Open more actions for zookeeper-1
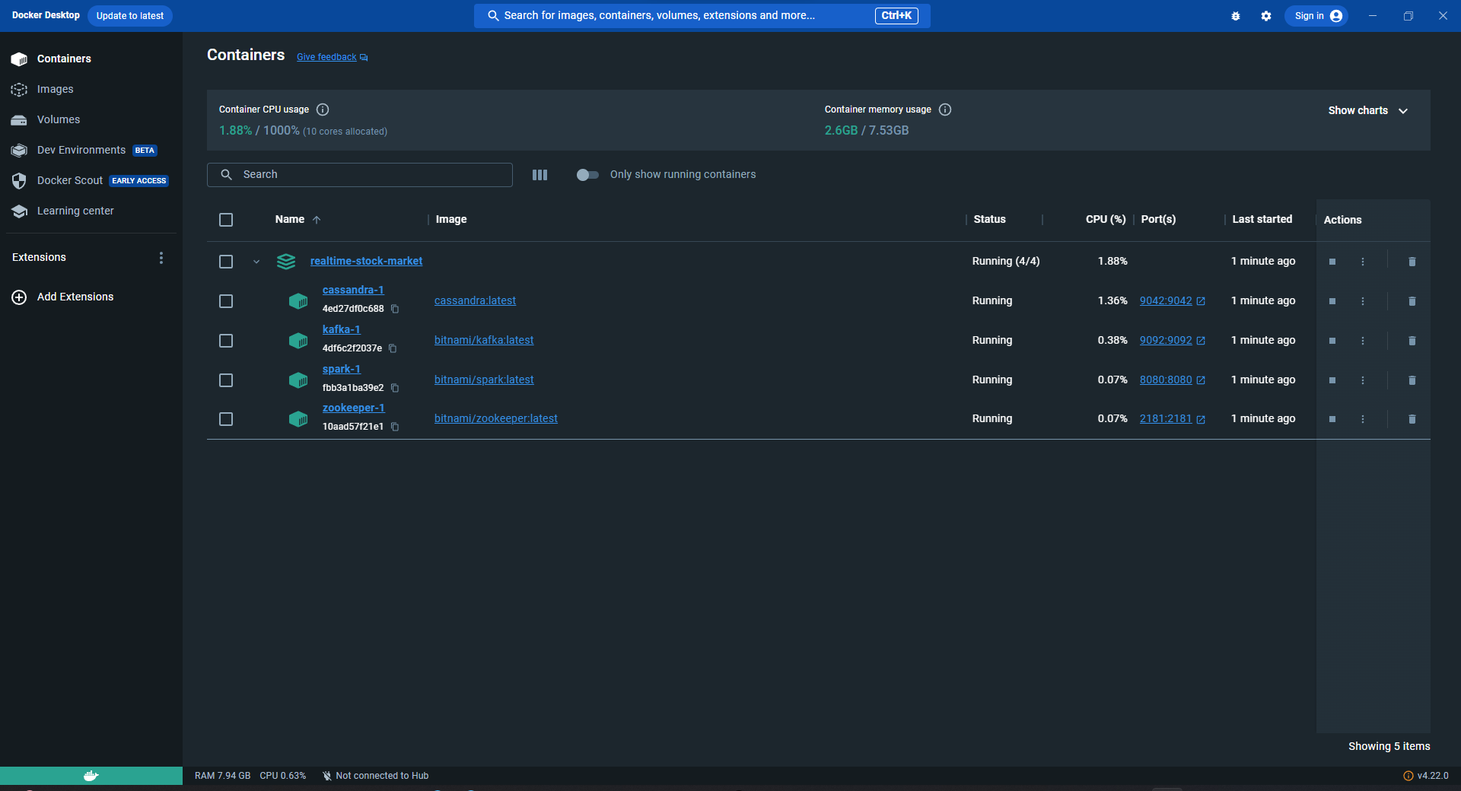Viewport: 1461px width, 791px height. [1363, 419]
